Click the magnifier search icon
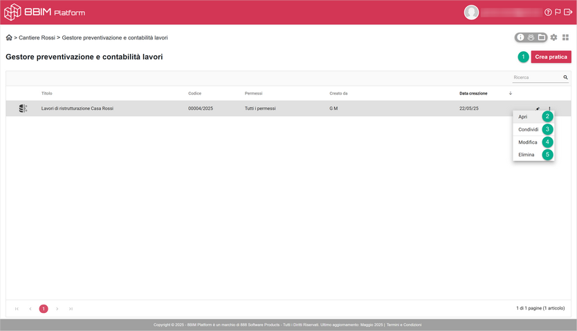This screenshot has height=331, width=577. click(565, 78)
